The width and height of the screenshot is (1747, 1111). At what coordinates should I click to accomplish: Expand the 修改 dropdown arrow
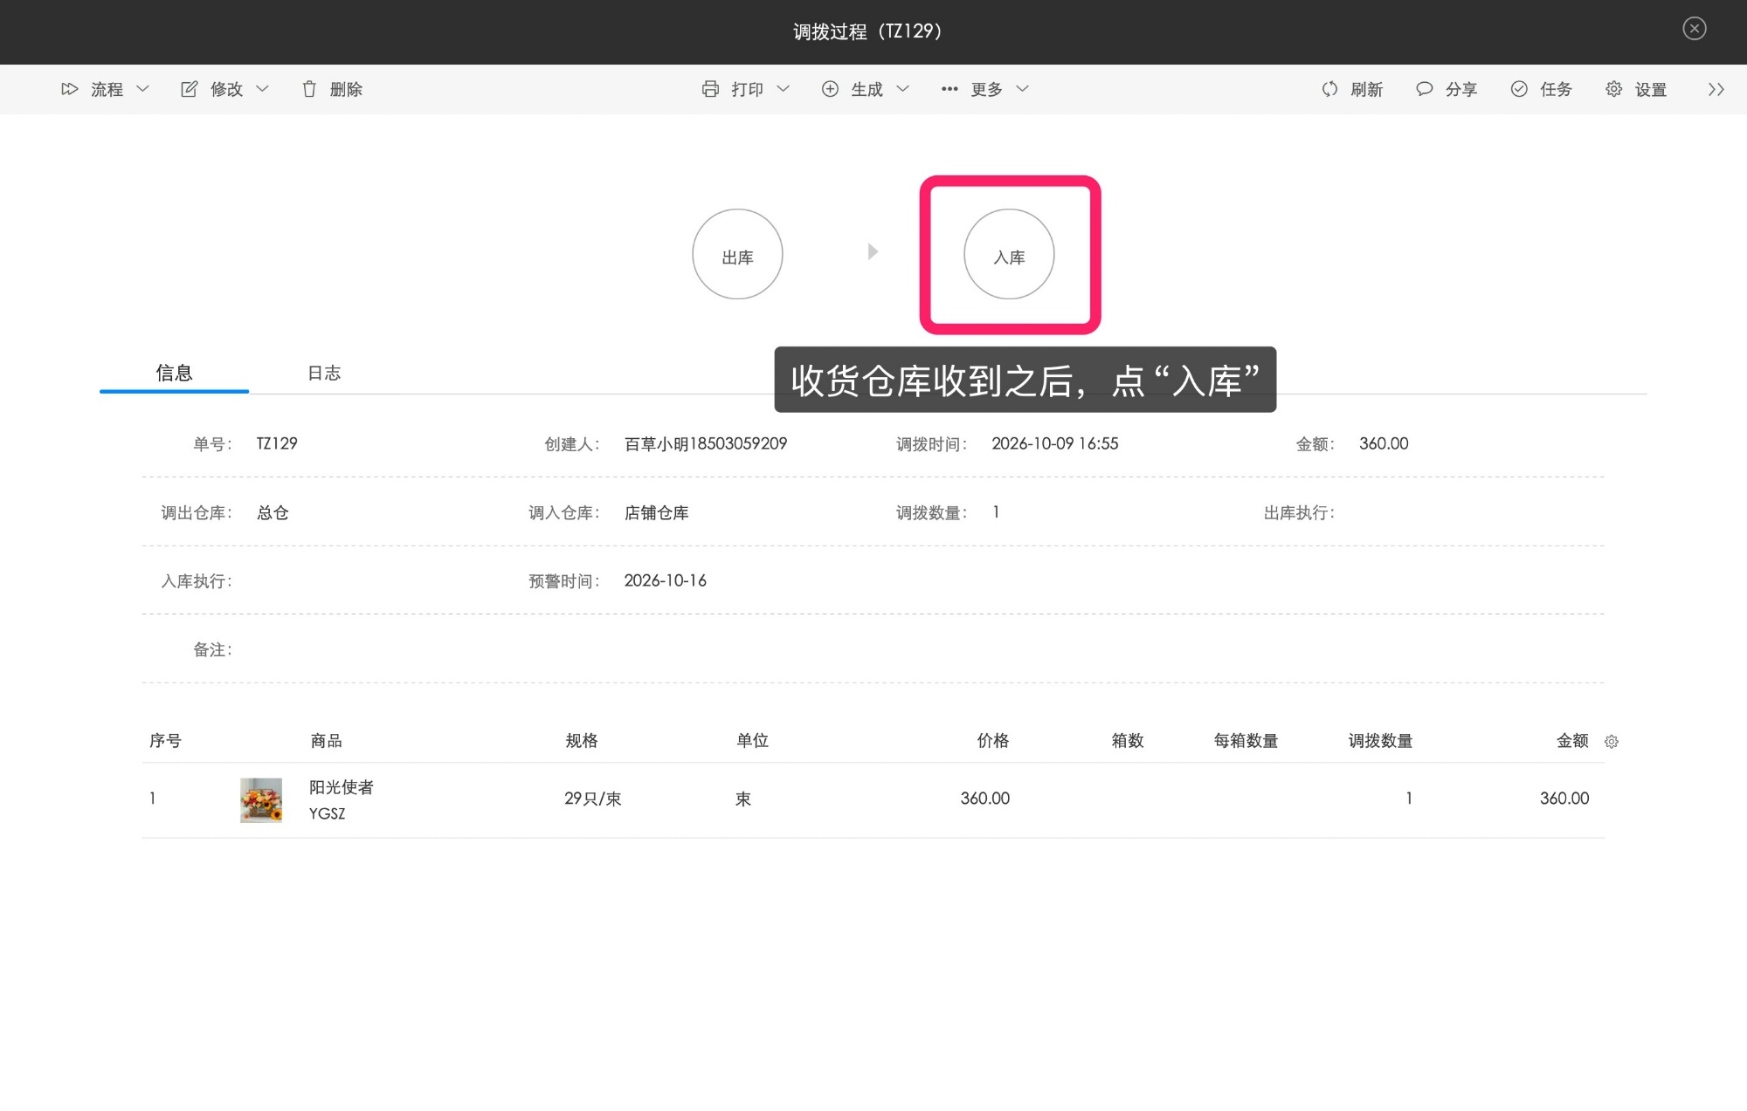click(262, 89)
